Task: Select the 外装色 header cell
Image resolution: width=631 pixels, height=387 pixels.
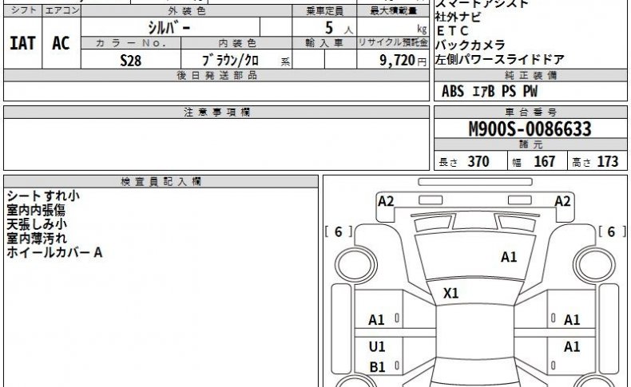Action: [186, 11]
